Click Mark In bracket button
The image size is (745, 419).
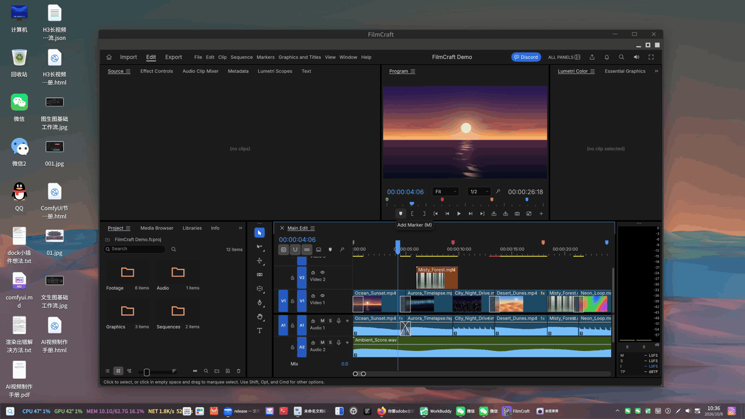pyautogui.click(x=412, y=214)
